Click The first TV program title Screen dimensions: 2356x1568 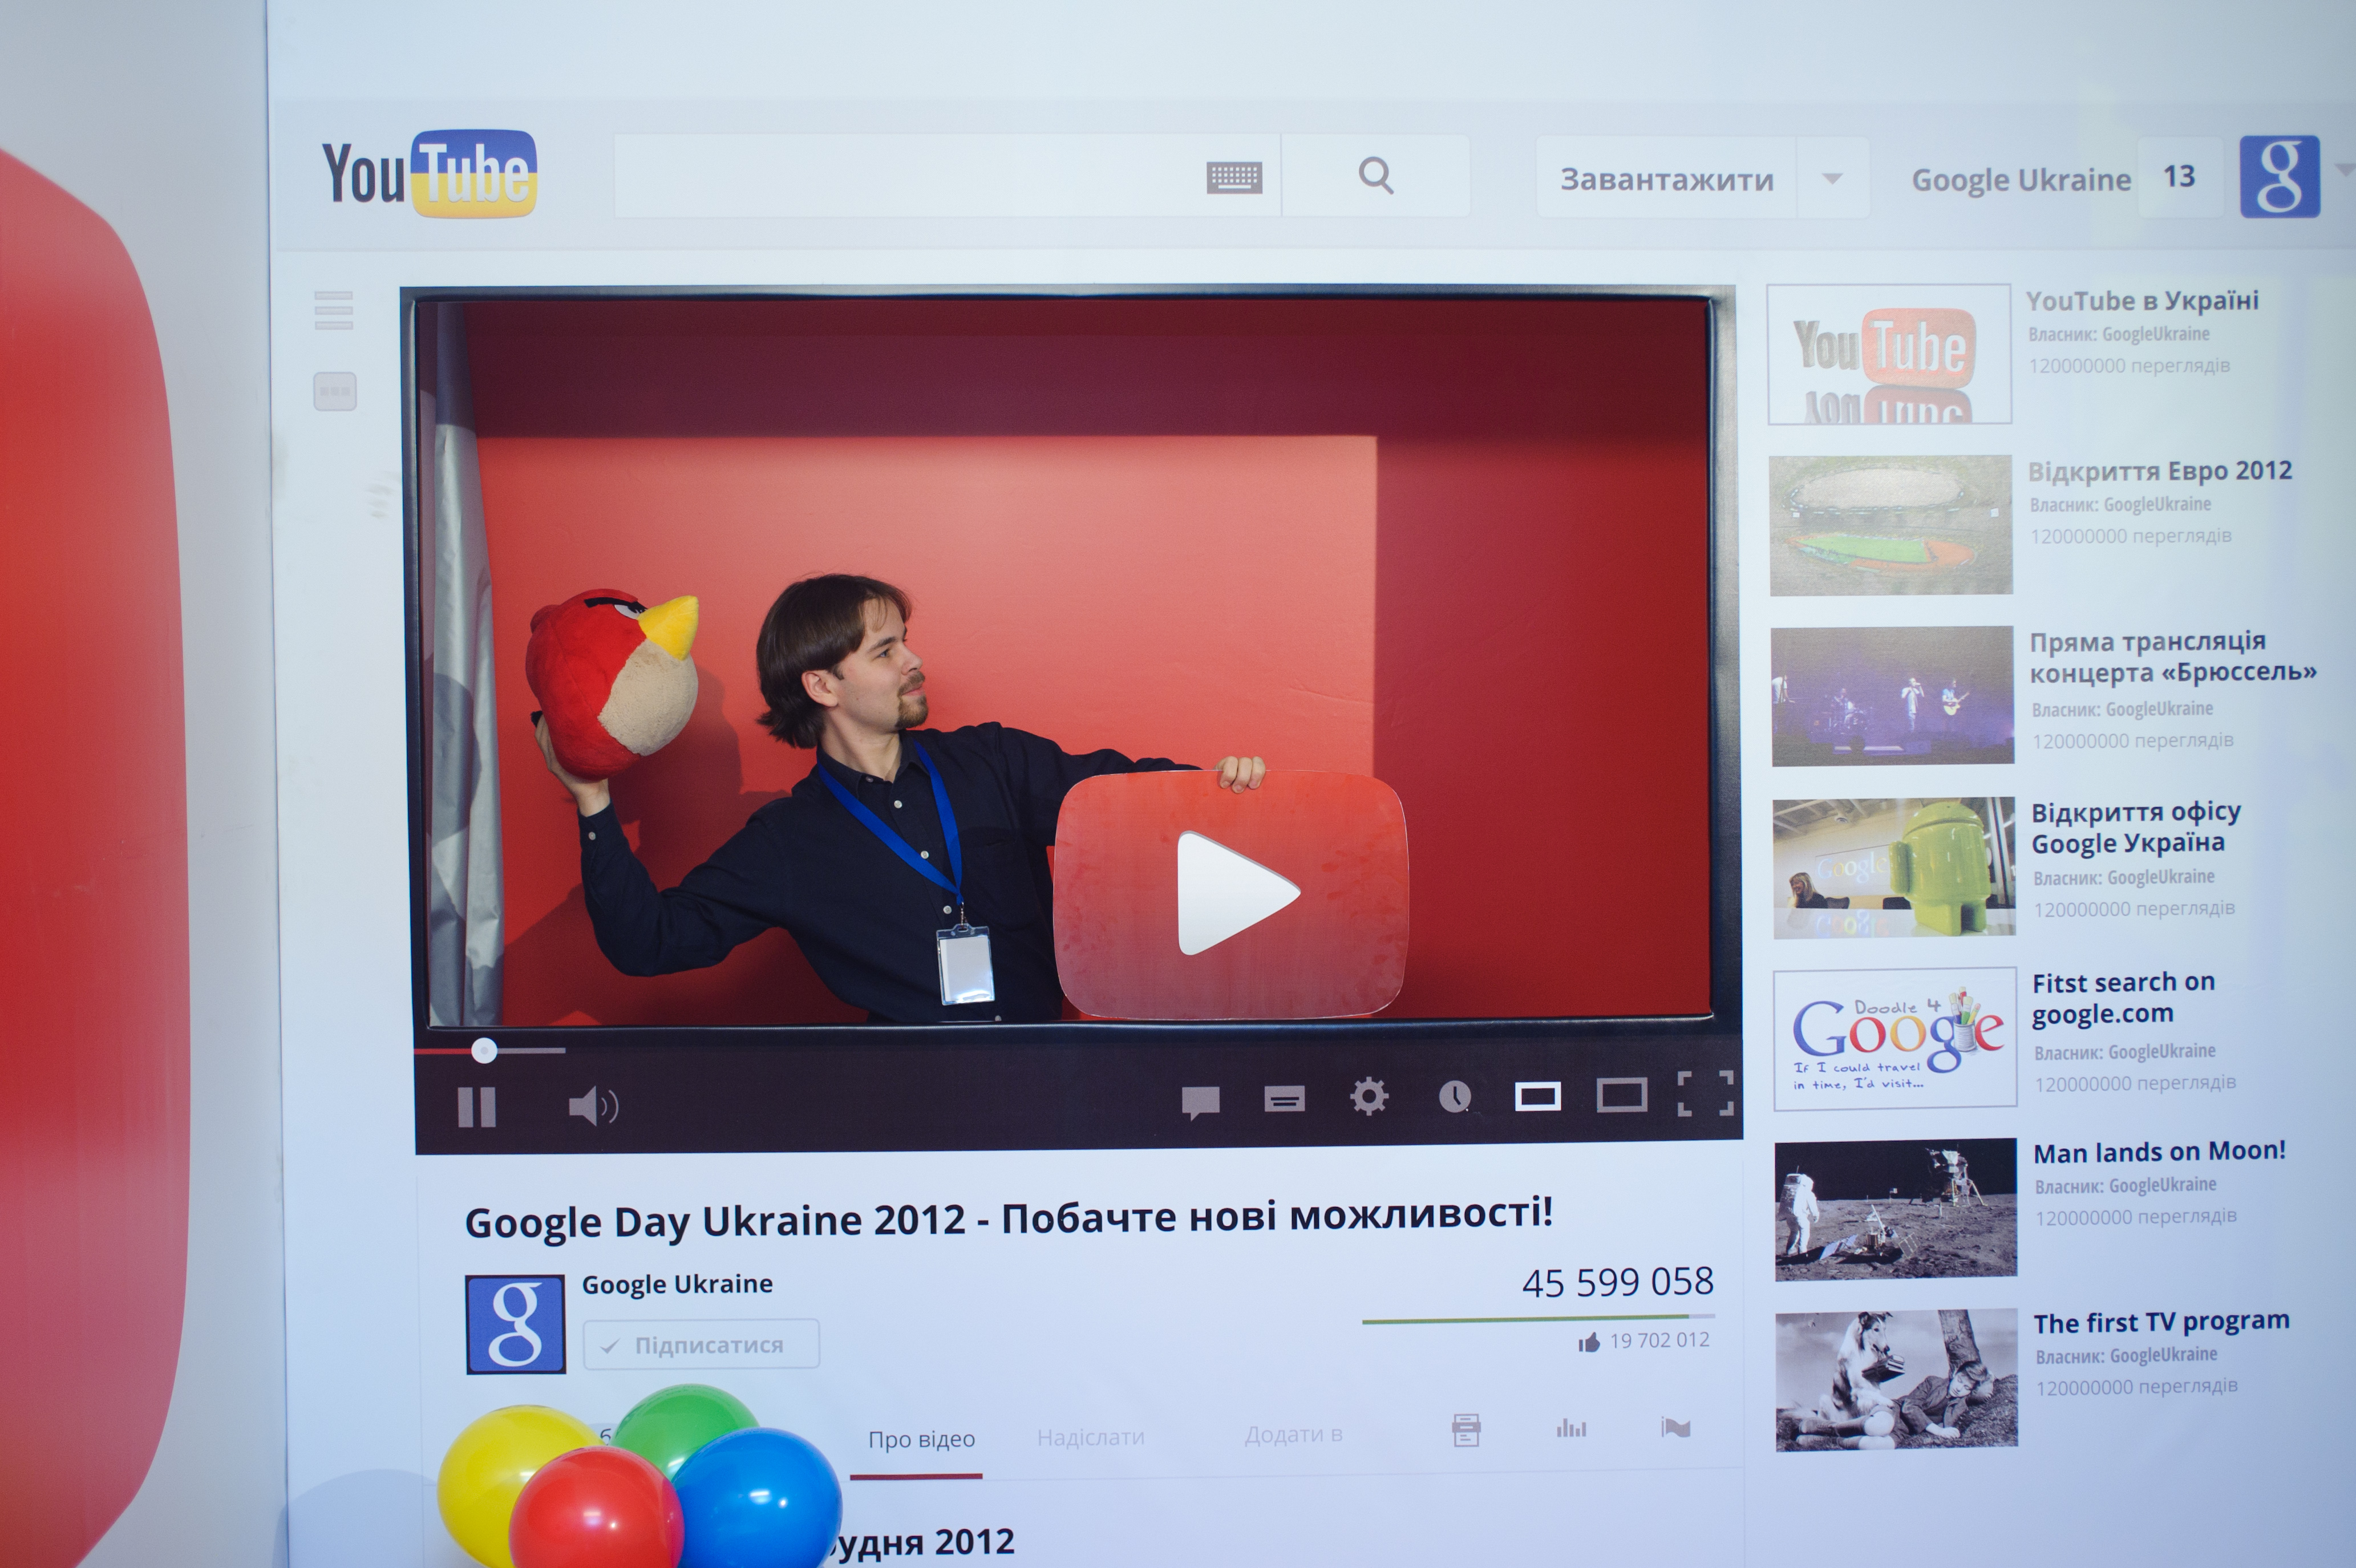click(x=2161, y=1322)
